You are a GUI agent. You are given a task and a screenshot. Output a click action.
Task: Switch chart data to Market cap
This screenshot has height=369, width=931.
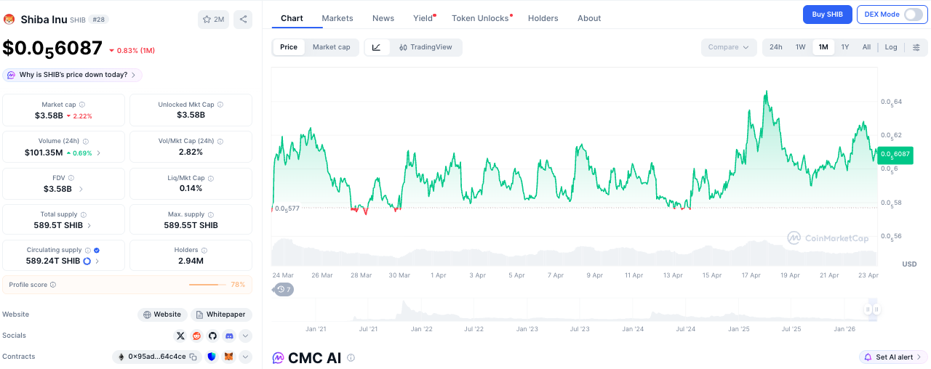(x=331, y=47)
